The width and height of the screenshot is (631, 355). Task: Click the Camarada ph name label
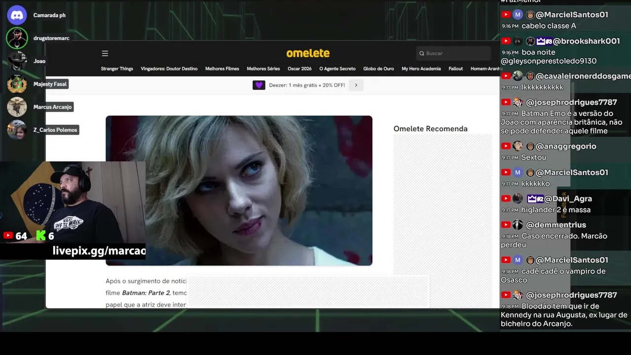click(x=49, y=15)
